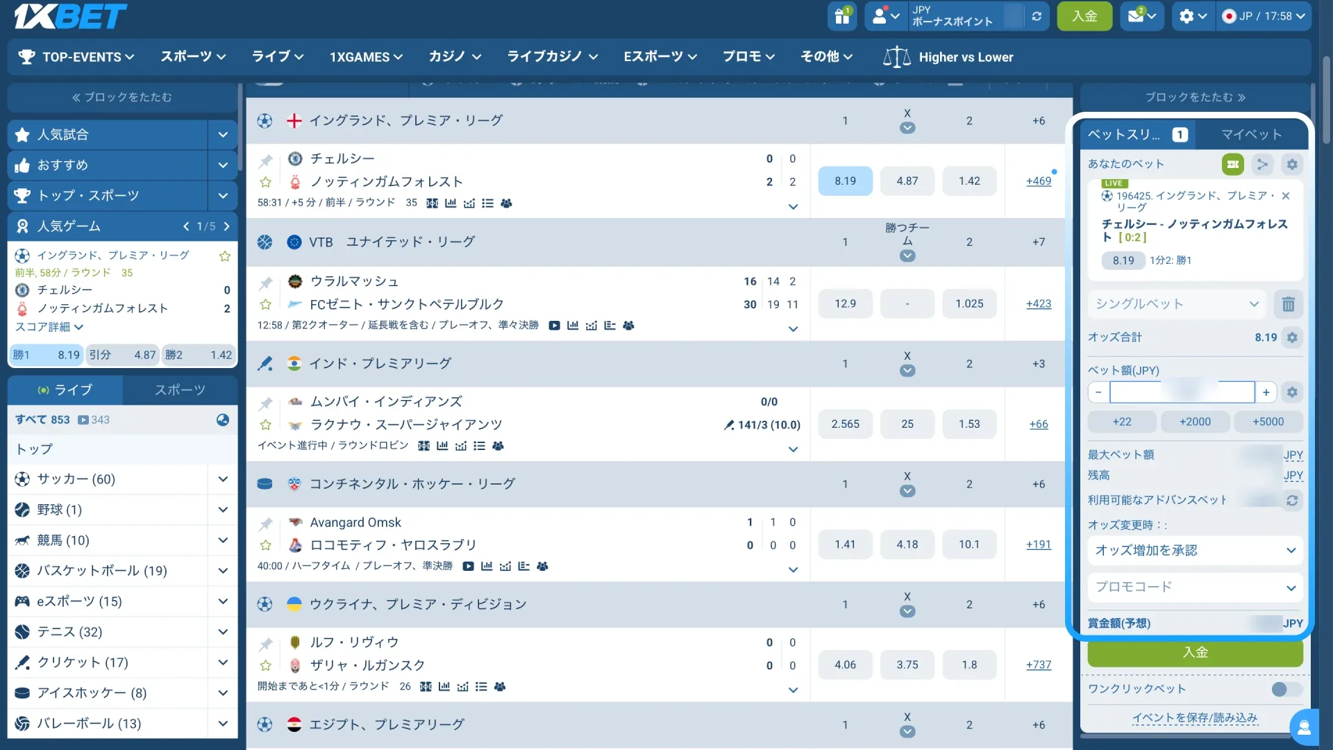Open the gift bonus icon in header

(x=842, y=16)
